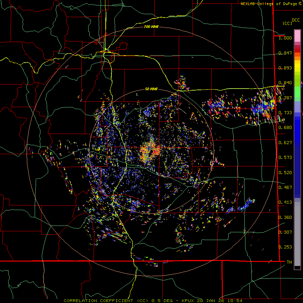The image size is (303, 303).
Task: Click the [CC] legend unit label
Action: (287, 23)
